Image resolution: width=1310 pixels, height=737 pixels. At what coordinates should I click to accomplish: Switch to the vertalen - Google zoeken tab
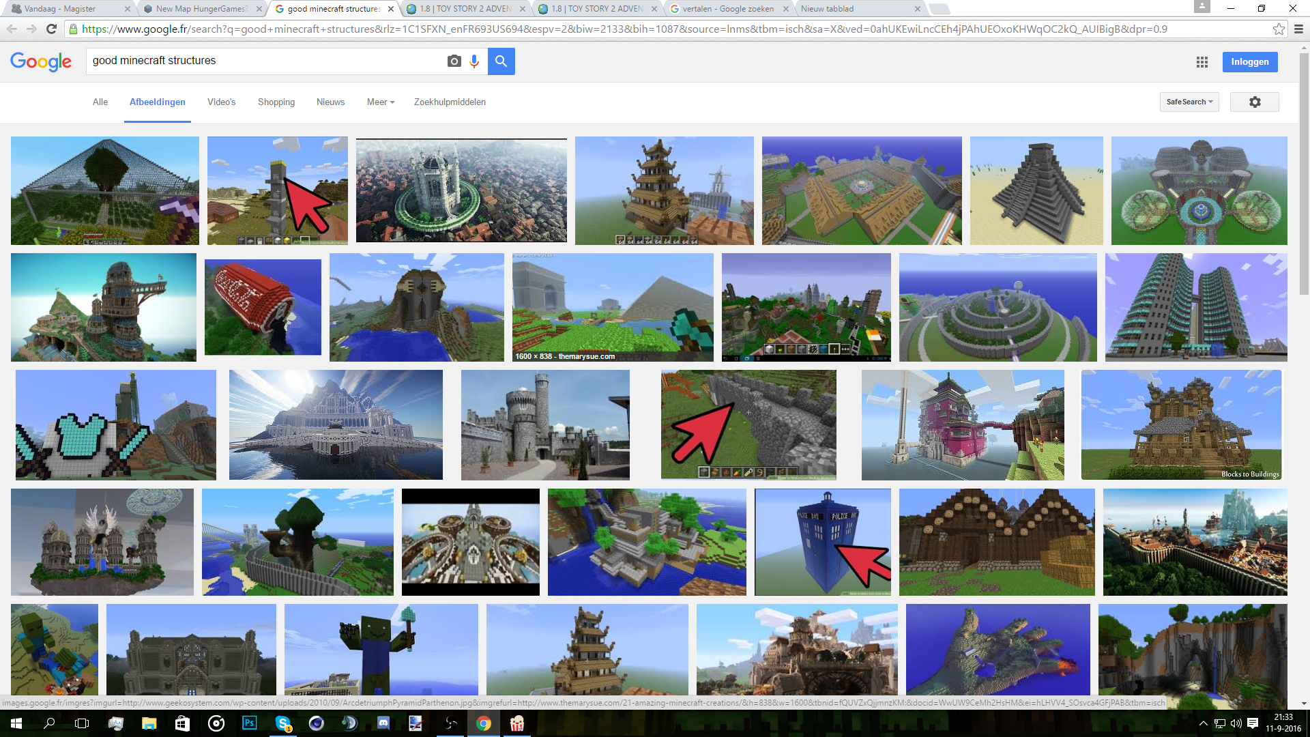pos(729,9)
